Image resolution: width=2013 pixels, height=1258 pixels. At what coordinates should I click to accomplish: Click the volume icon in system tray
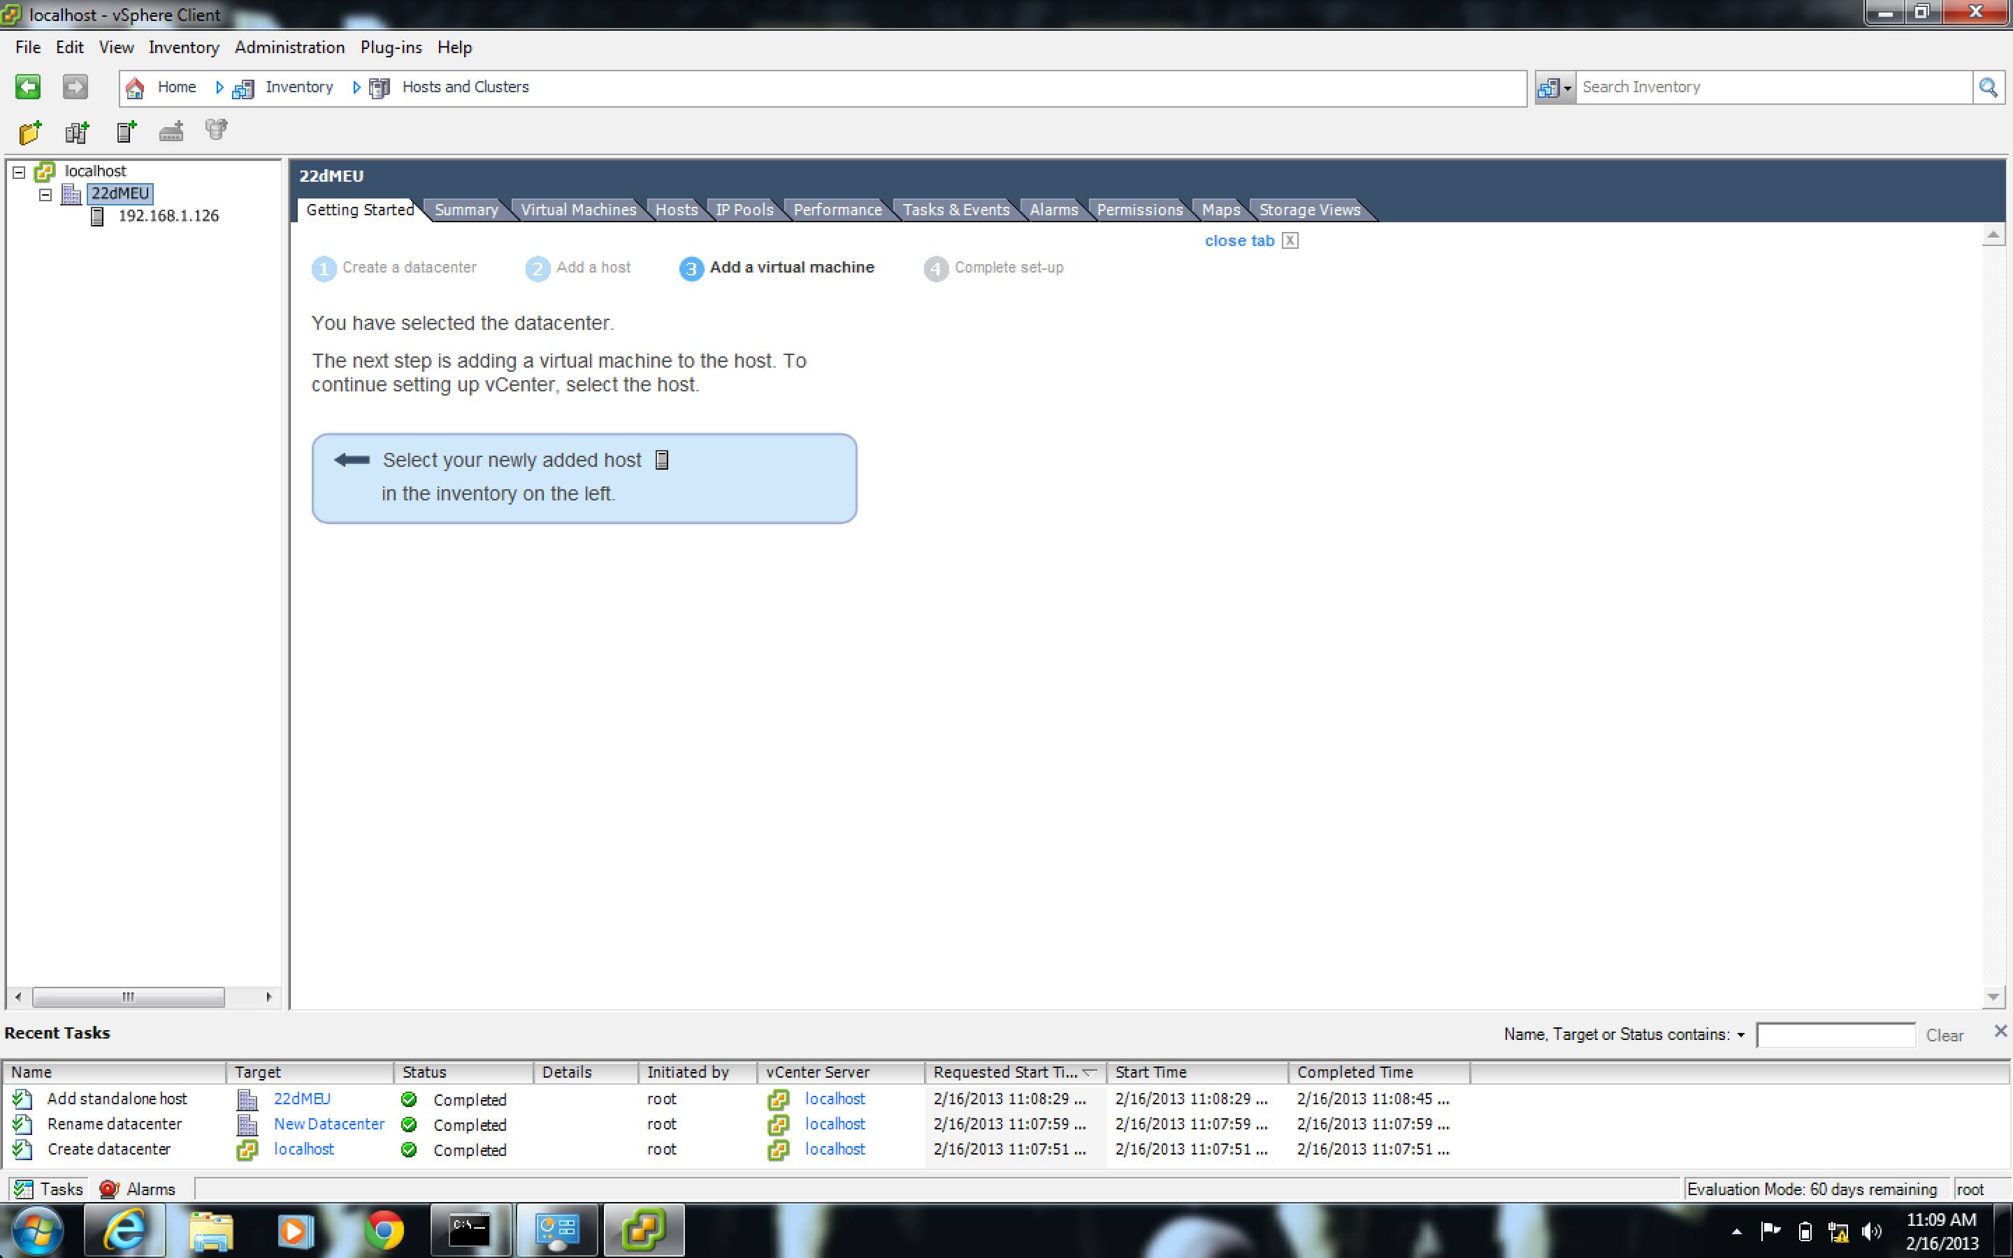click(x=1872, y=1231)
